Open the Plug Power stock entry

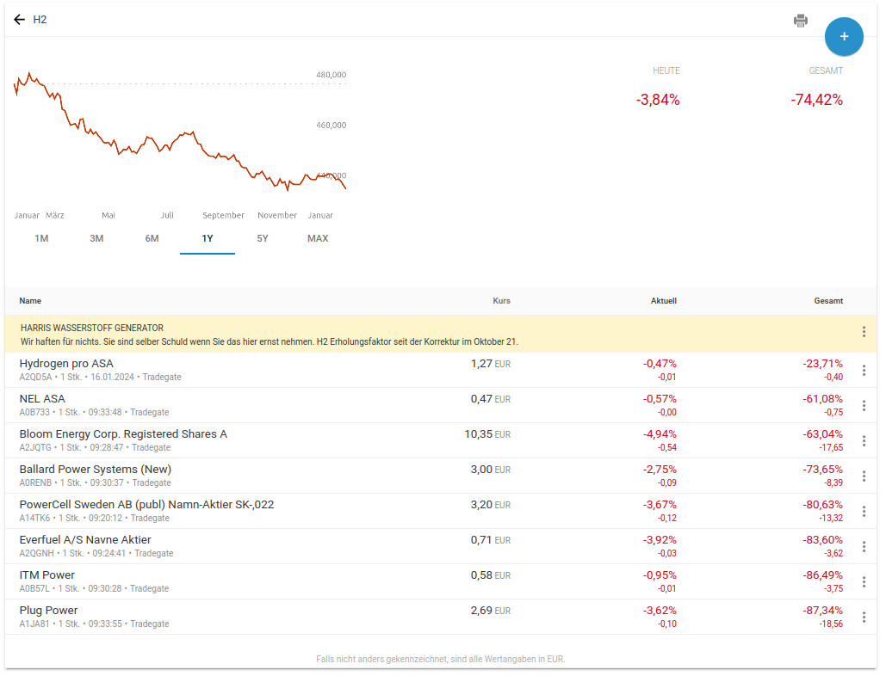click(49, 611)
